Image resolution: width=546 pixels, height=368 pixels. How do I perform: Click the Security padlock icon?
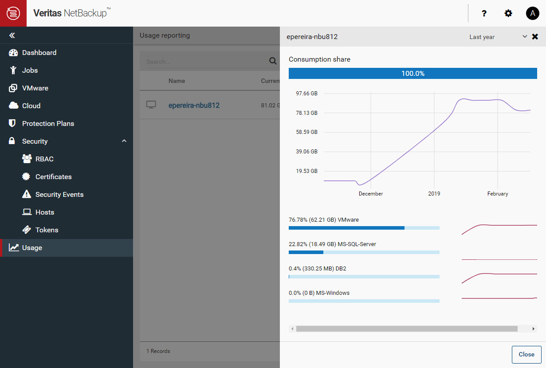coord(13,141)
